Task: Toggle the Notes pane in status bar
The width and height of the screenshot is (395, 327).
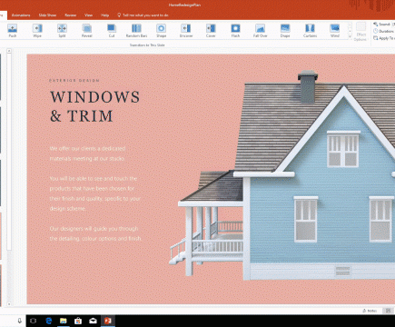Action: pyautogui.click(x=370, y=311)
